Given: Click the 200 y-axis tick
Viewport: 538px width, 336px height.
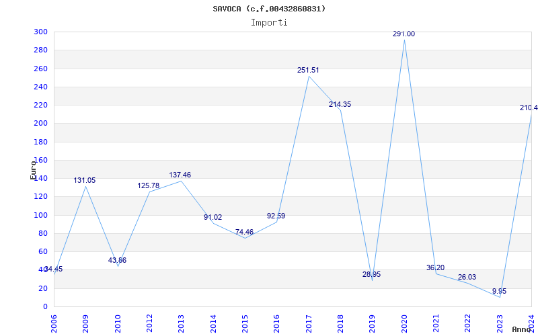Looking at the screenshot, I should click(40, 124).
